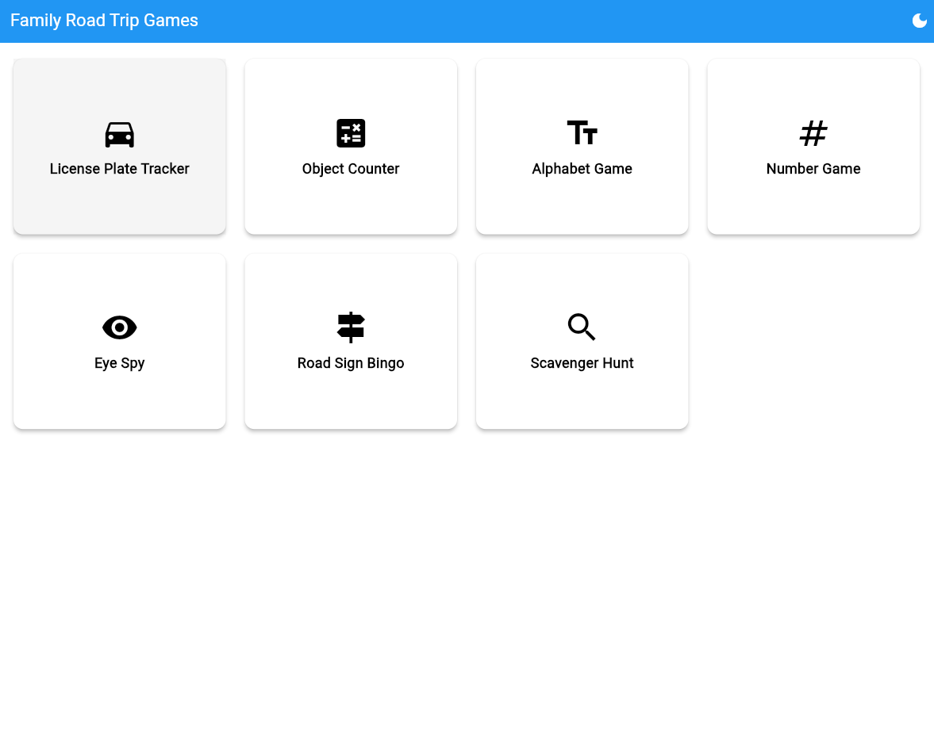Click empty bottom area of Scavenger Hunt card

point(582,404)
